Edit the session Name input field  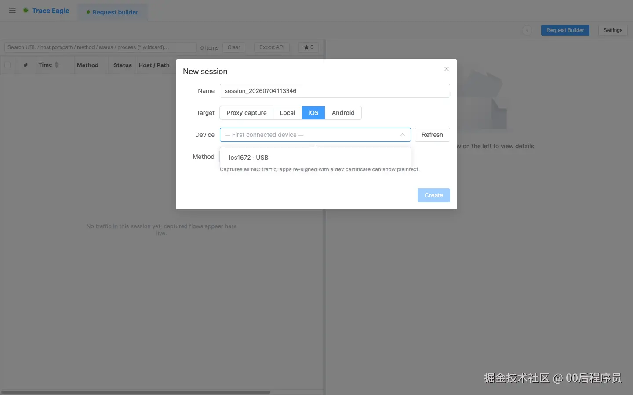(335, 91)
